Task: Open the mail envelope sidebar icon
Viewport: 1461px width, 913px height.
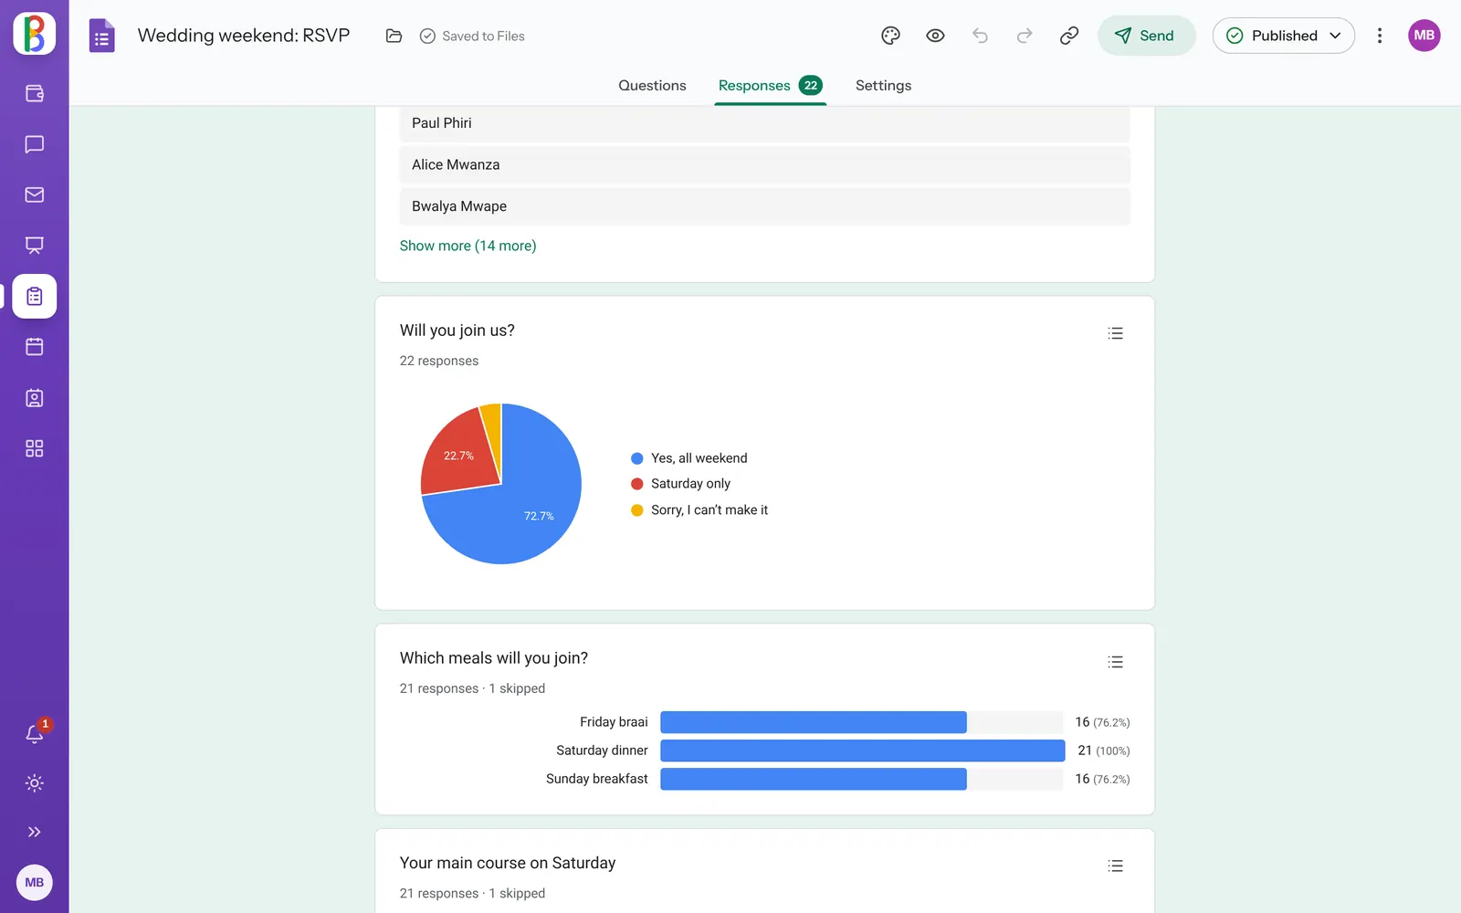Action: [35, 194]
